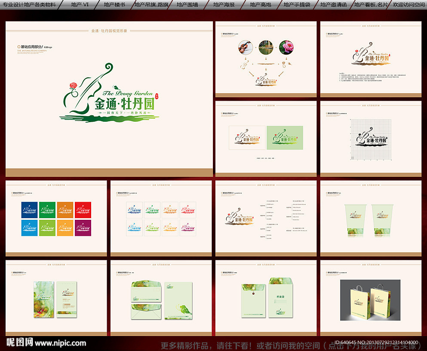Click the 欢迎访问空间 label
Viewport: 427px width, 351px height.
(x=409, y=4)
